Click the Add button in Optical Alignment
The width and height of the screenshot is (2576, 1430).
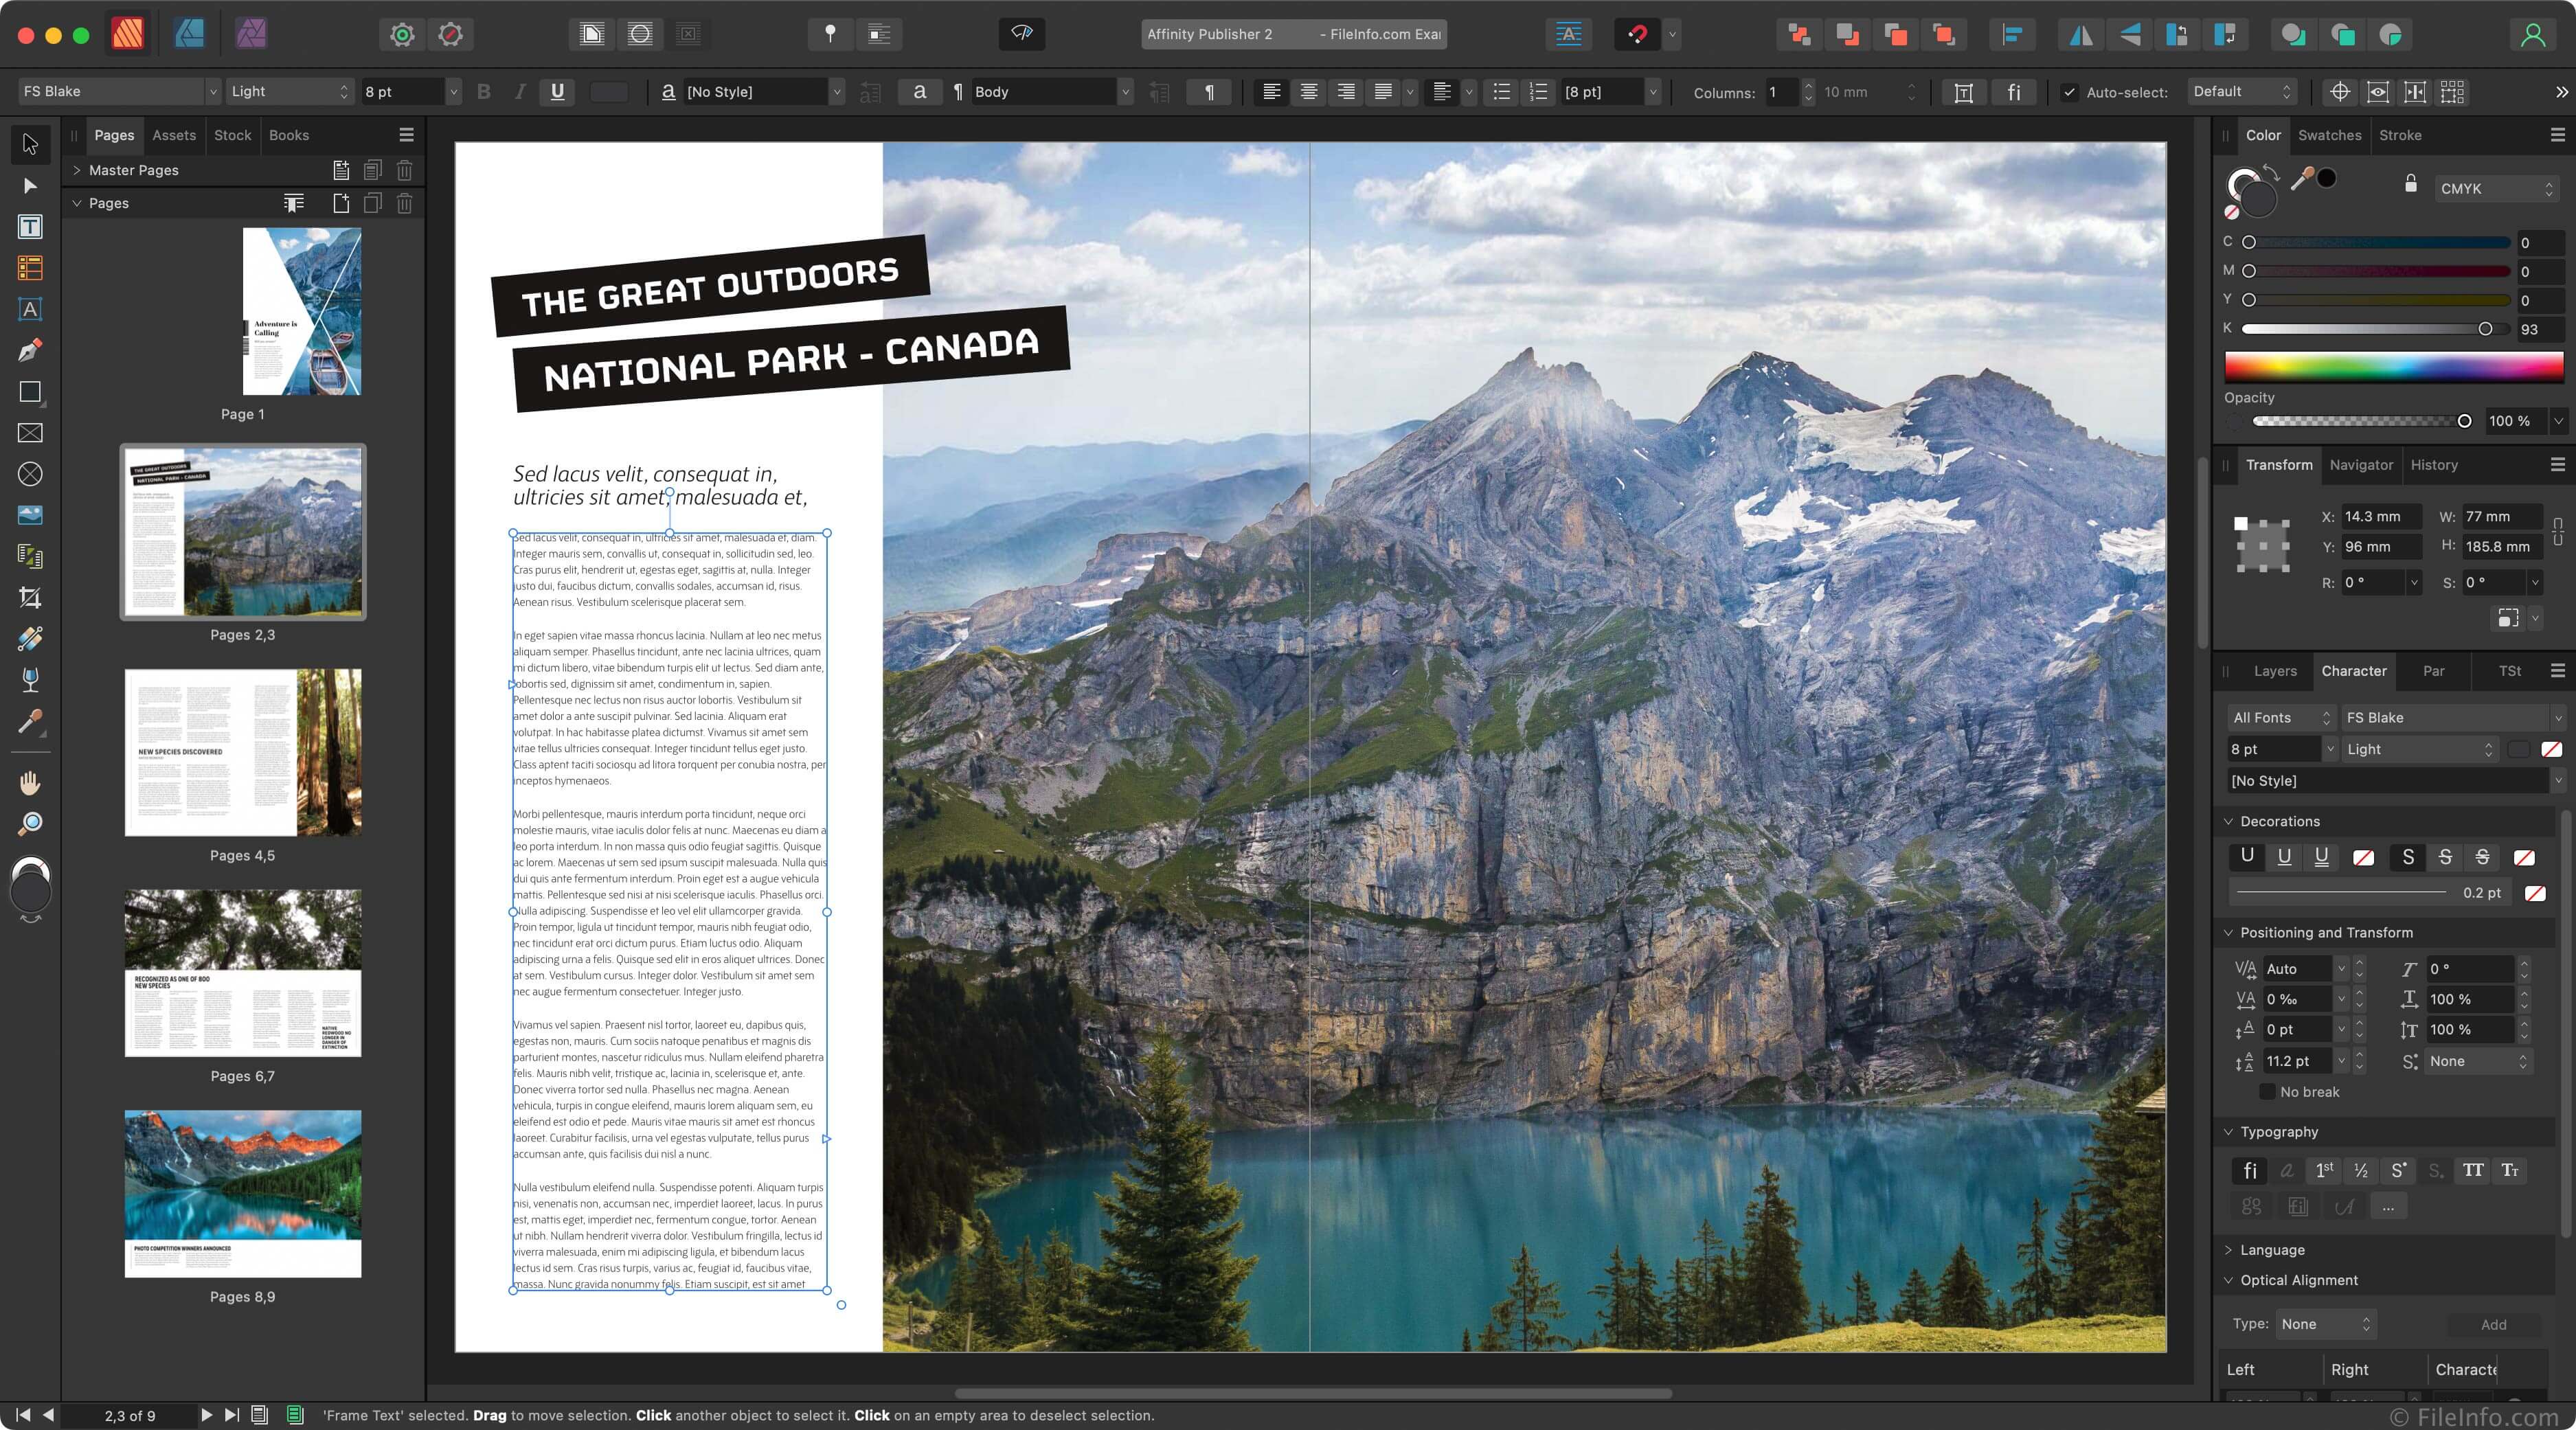tap(2493, 1324)
